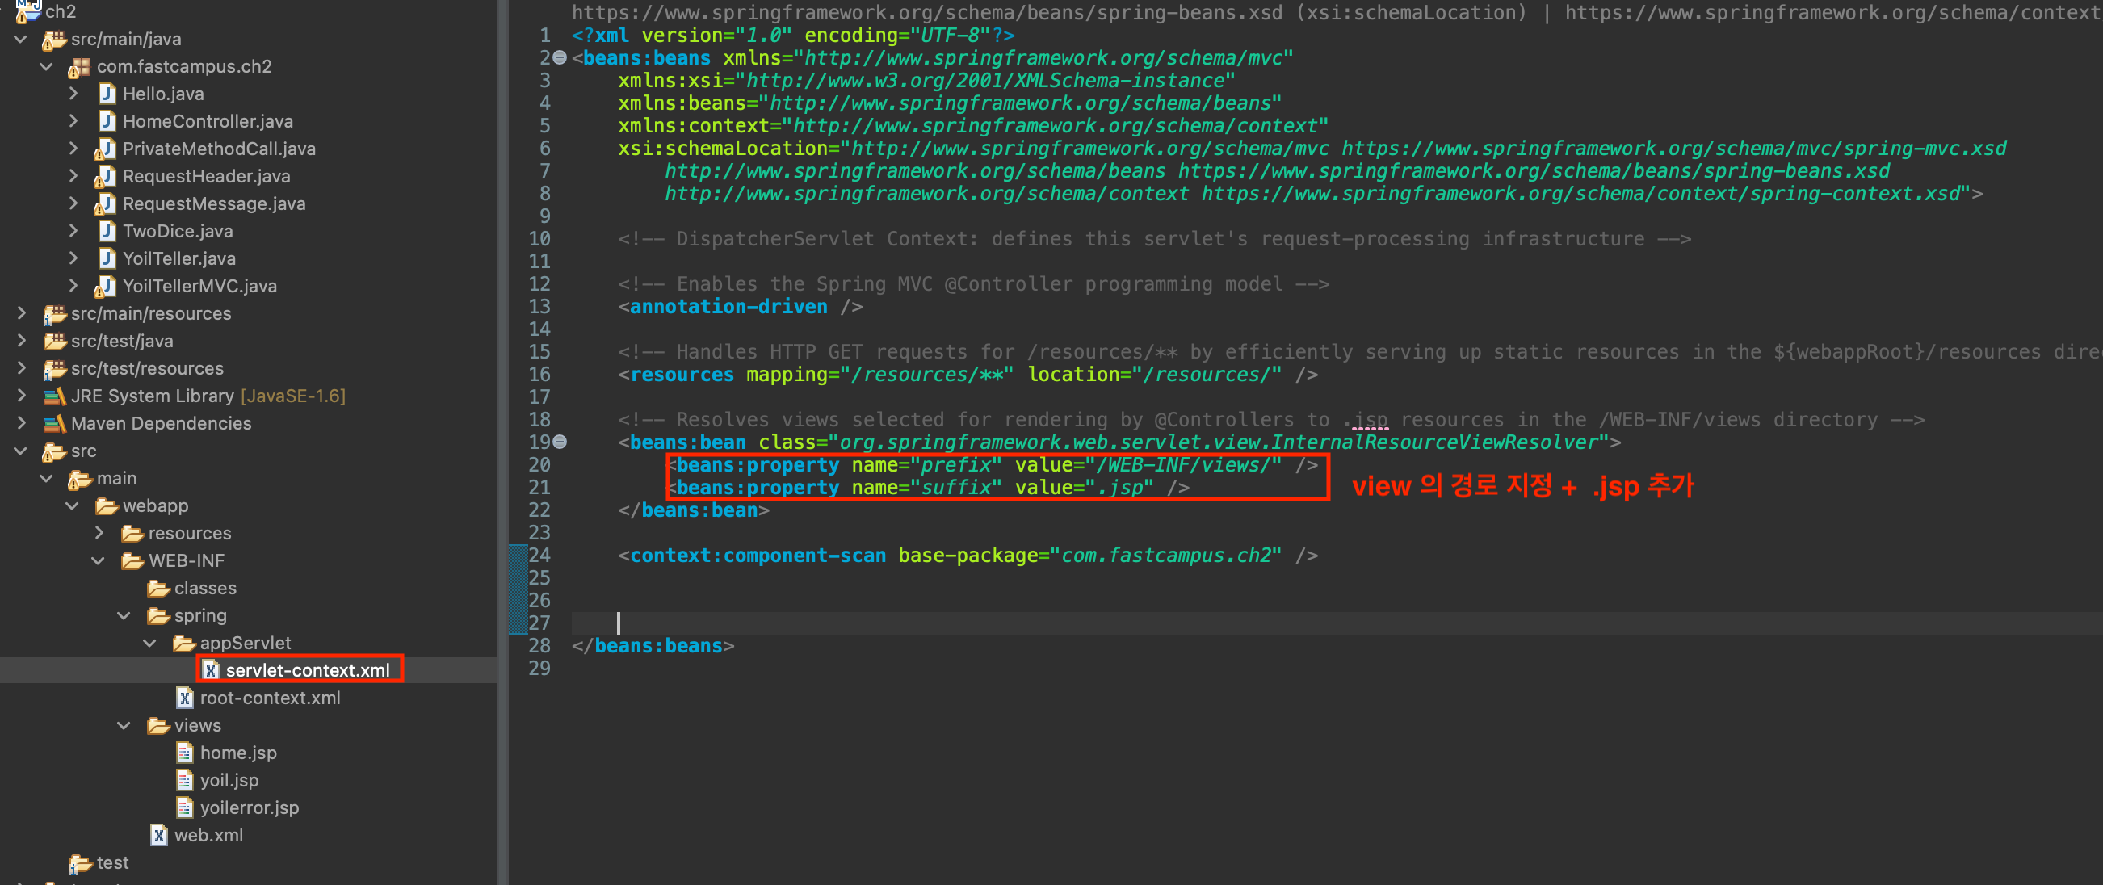Click the views folder icon

[x=157, y=726]
